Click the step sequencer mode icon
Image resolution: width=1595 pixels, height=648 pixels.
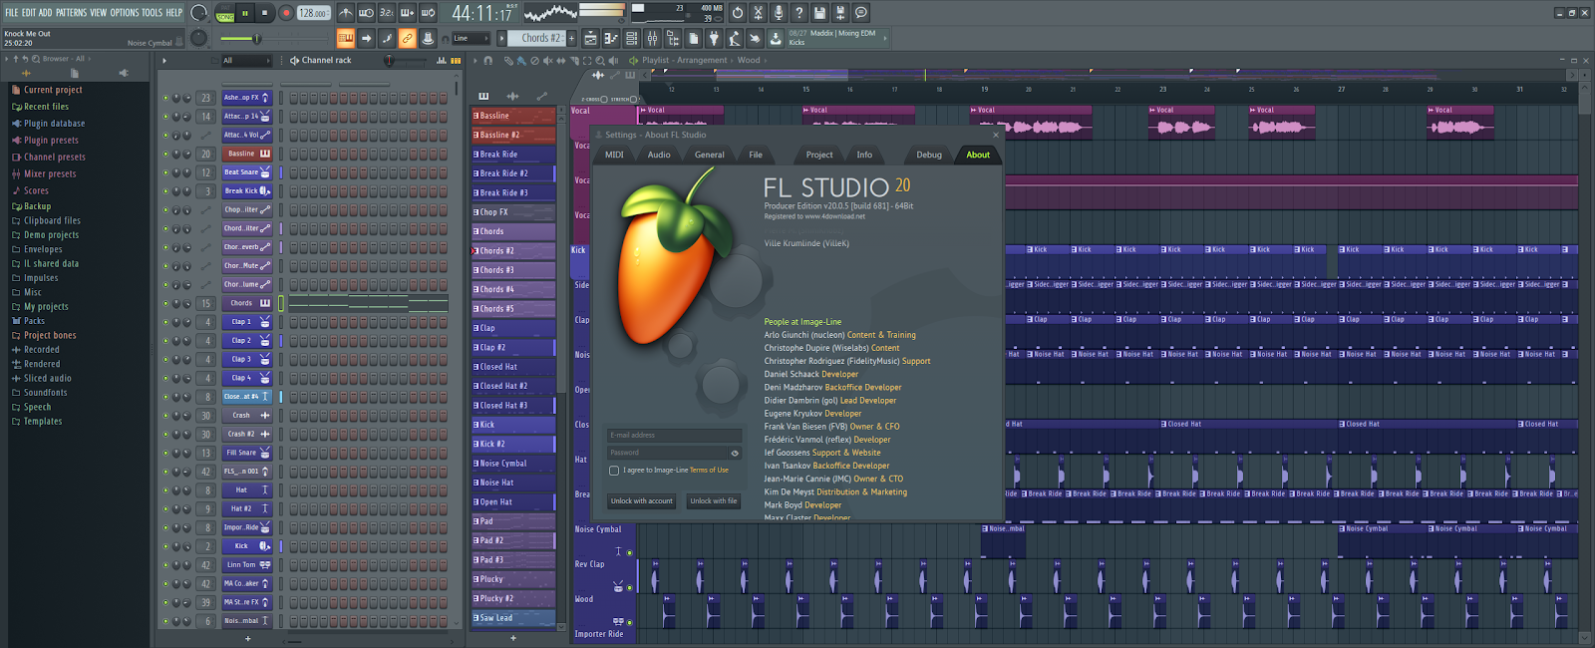point(456,61)
